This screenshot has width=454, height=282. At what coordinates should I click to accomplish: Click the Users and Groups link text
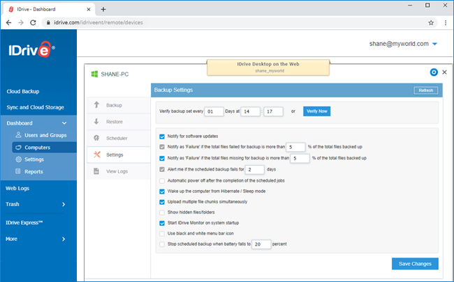(x=45, y=135)
